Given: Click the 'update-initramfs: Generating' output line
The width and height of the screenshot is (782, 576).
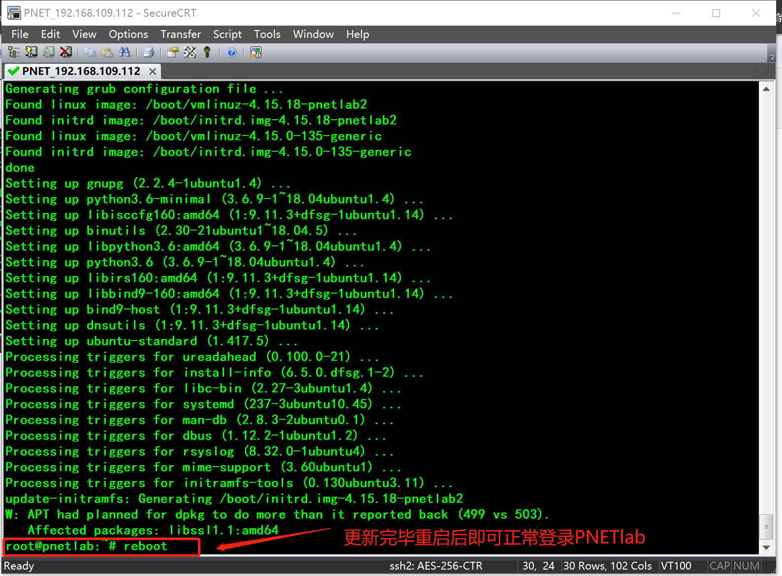Looking at the screenshot, I should pos(234,499).
